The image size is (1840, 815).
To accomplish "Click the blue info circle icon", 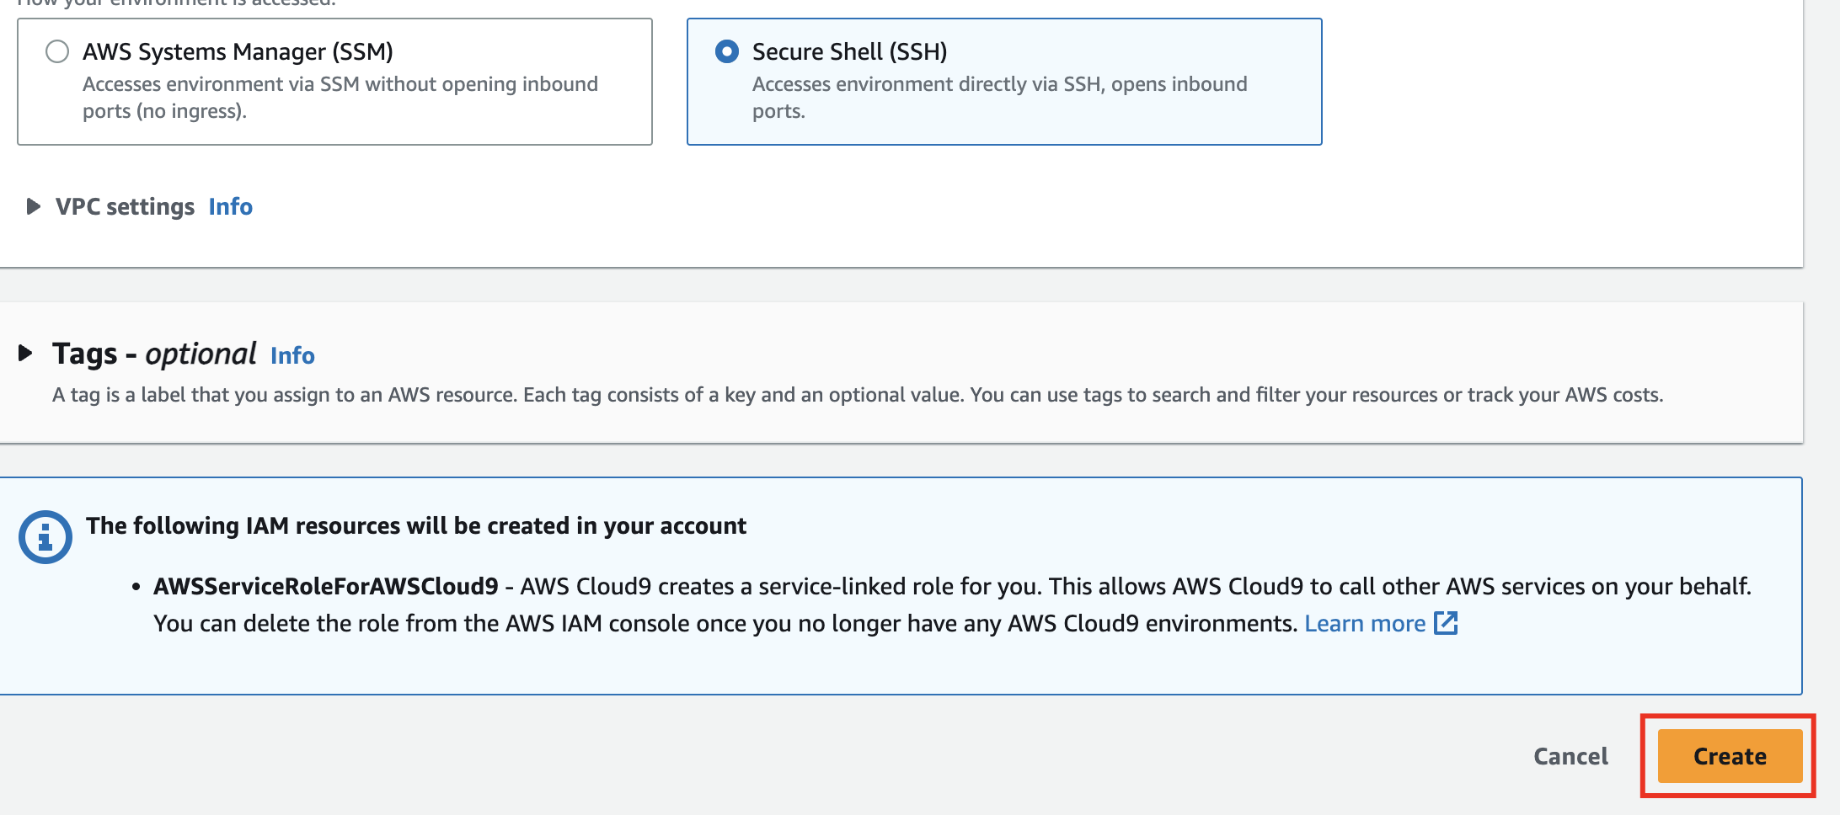I will pyautogui.click(x=45, y=536).
